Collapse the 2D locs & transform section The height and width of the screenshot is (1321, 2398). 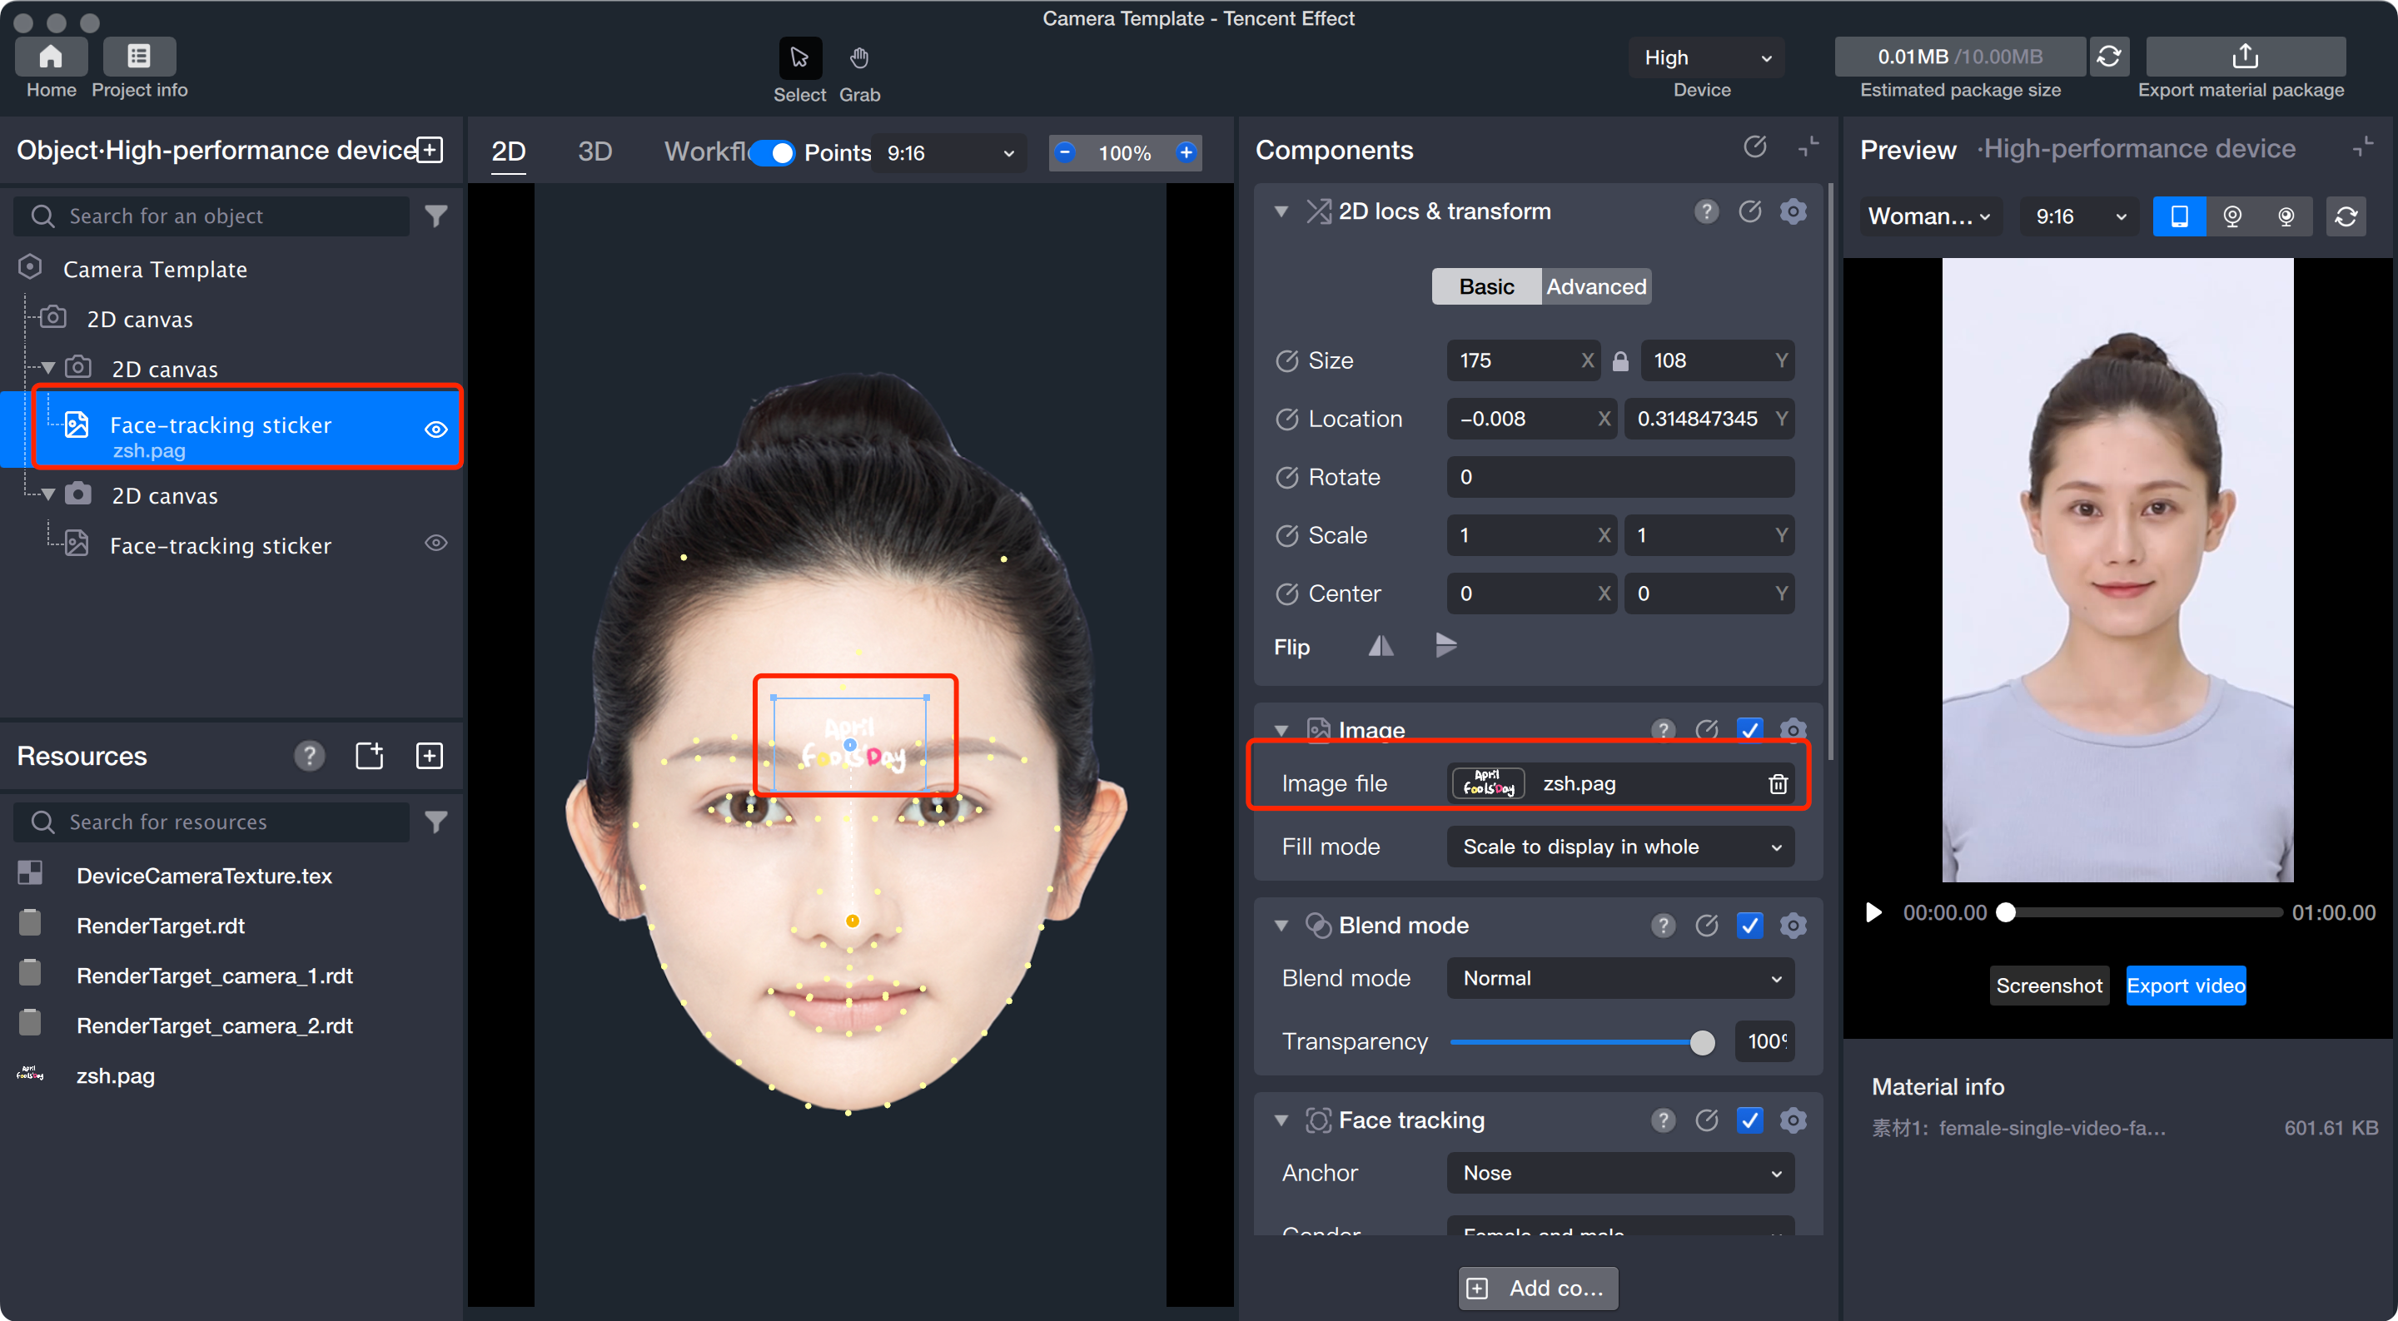click(1281, 212)
